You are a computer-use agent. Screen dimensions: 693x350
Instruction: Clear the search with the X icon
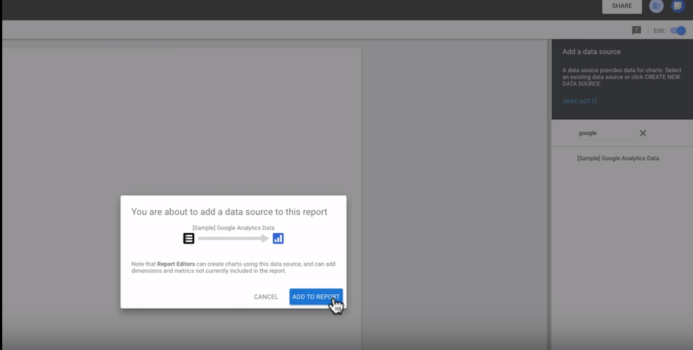click(643, 134)
